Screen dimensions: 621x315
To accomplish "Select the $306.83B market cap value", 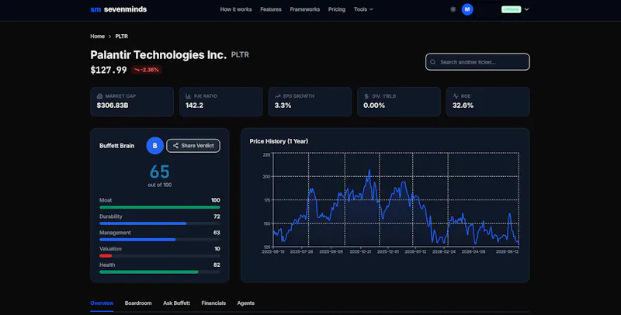I will pos(113,106).
